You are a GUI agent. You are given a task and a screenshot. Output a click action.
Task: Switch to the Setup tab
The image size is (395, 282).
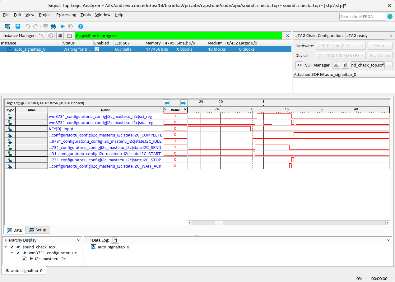coord(38,230)
